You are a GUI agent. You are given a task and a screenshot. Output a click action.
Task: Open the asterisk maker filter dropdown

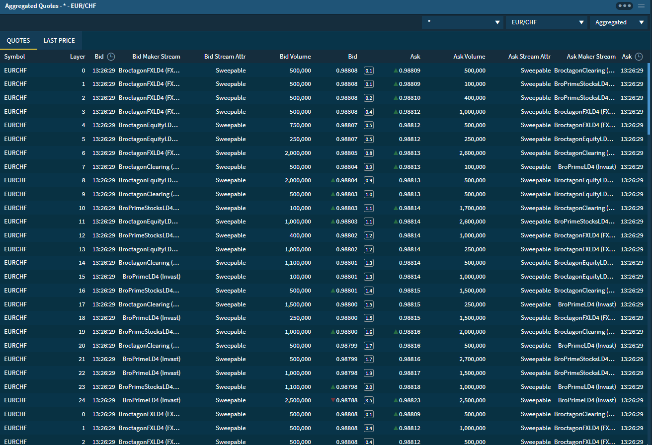click(x=463, y=22)
